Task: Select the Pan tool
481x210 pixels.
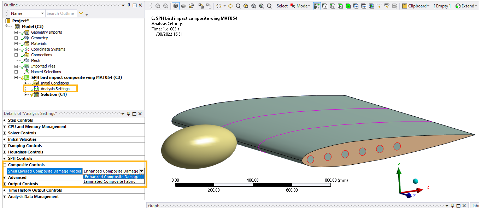Action: pos(230,6)
